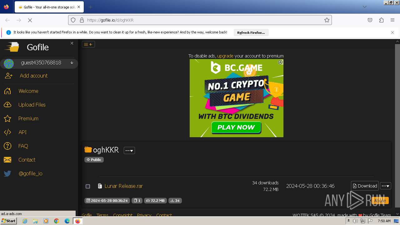Screen dimensions: 400x225
Task: Open the Privacy footer link
Action: coord(144,215)
